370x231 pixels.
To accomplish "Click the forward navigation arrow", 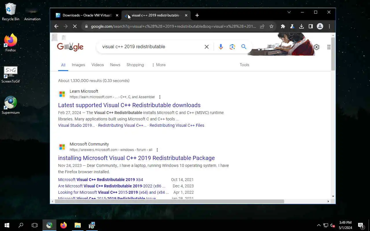I will click(x=66, y=26).
